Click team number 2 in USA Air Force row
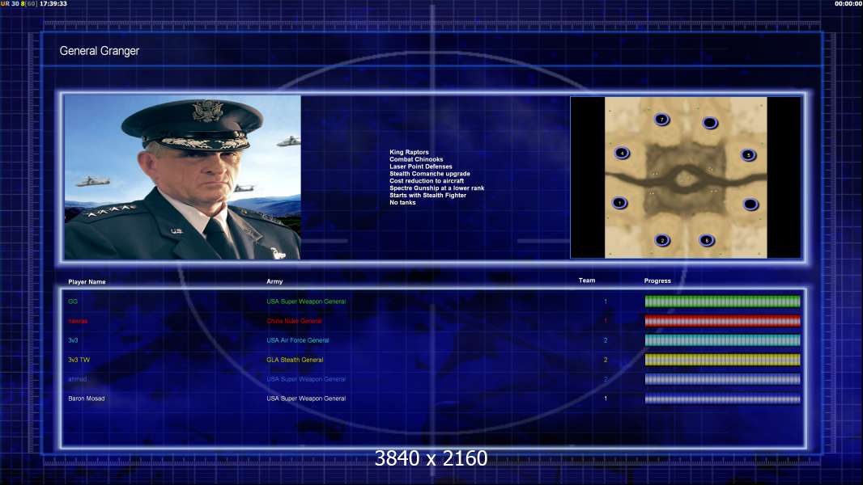The width and height of the screenshot is (863, 485). [x=606, y=340]
